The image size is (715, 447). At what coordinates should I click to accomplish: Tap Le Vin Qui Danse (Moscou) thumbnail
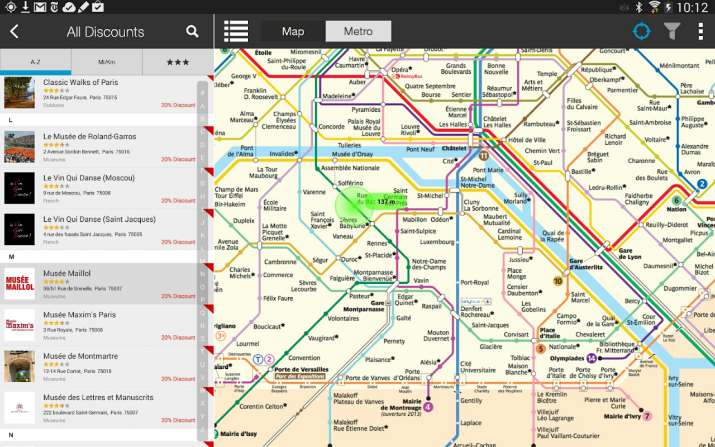click(x=20, y=188)
